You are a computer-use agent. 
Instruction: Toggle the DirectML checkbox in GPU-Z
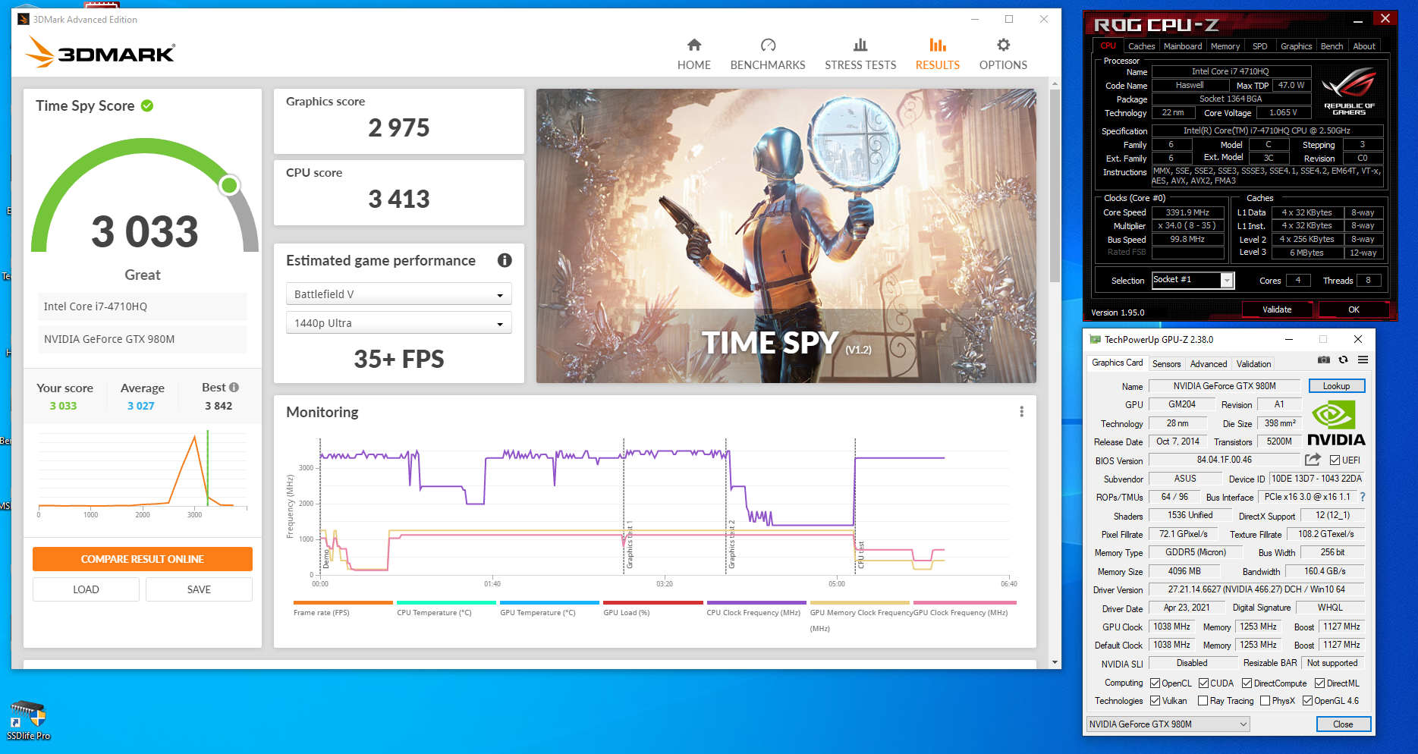tap(1319, 683)
